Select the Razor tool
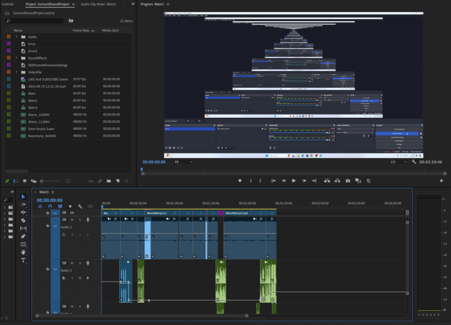The height and width of the screenshot is (325, 451). [23, 220]
